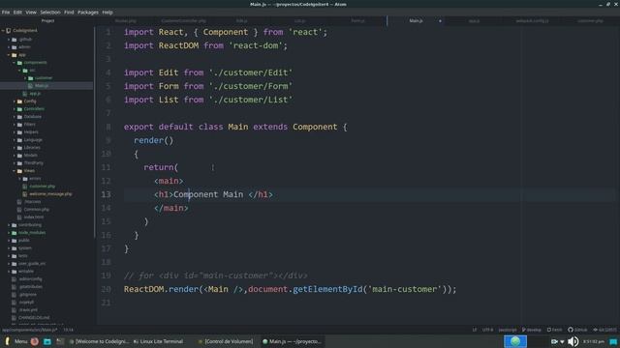Open Common.php in the tree

[37, 210]
